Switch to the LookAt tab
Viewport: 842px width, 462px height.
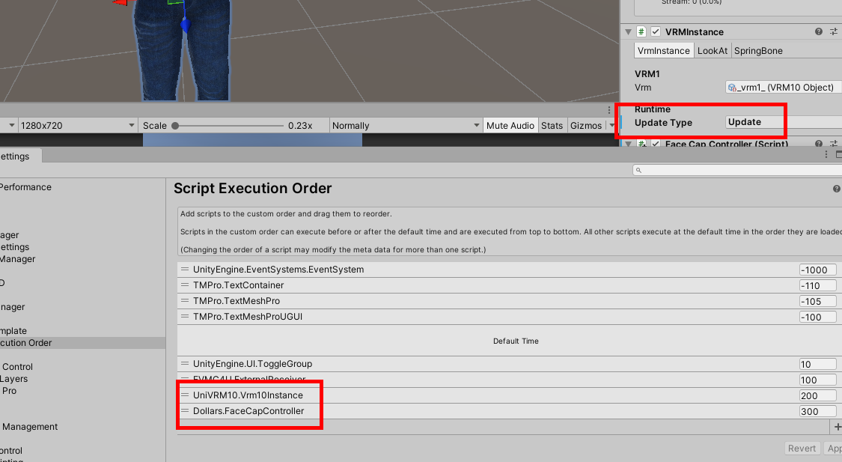[712, 51]
